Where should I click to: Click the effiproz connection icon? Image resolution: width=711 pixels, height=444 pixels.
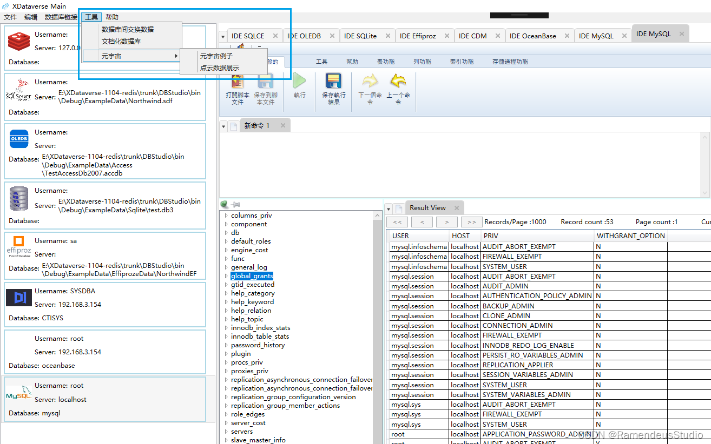click(19, 246)
